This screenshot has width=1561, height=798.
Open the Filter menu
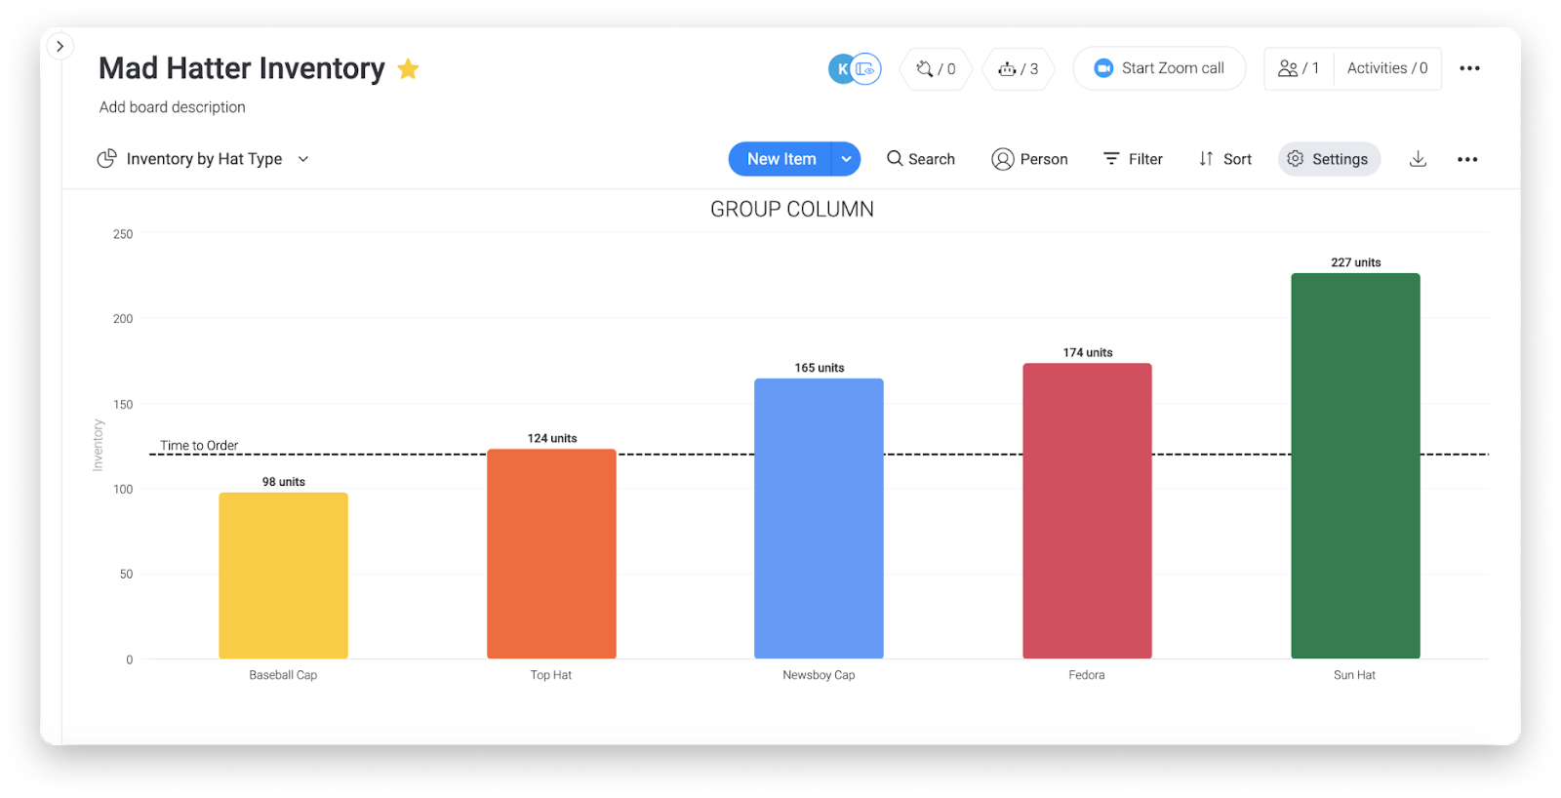click(1133, 159)
